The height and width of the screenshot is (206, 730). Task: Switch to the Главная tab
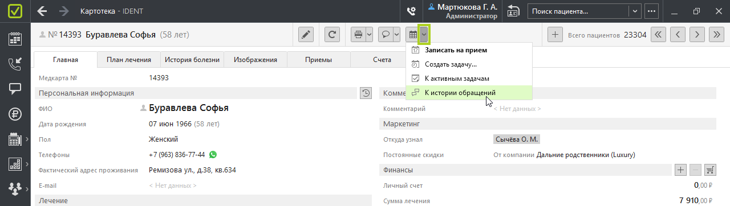pyautogui.click(x=66, y=60)
